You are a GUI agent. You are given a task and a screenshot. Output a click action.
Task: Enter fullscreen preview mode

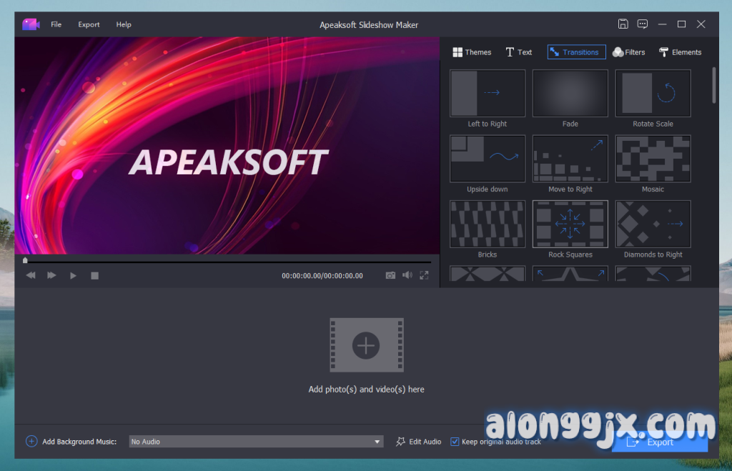point(424,275)
